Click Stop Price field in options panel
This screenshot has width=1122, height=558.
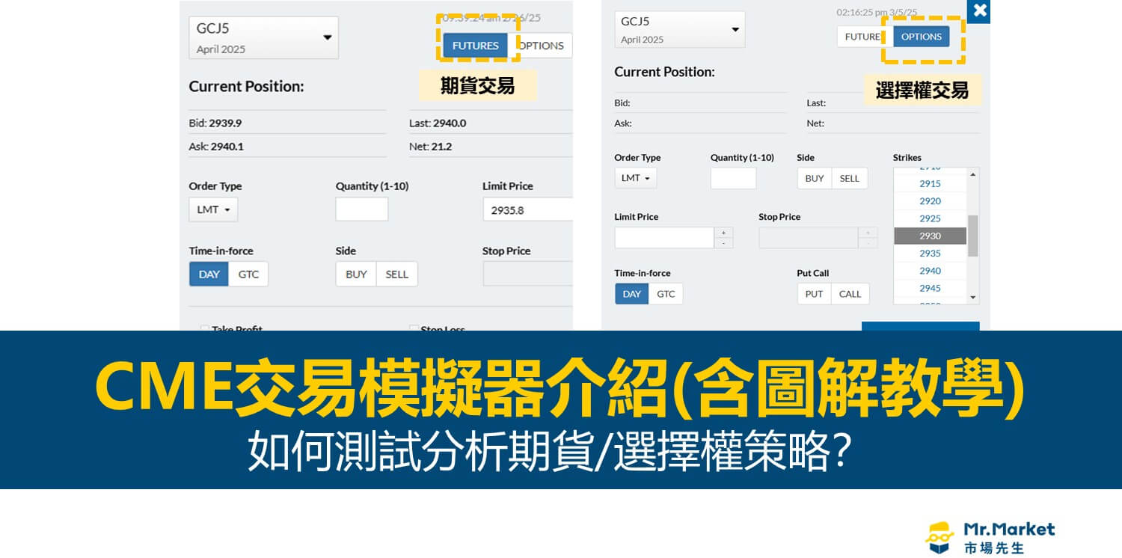[808, 238]
